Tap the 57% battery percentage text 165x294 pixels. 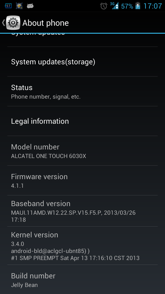tap(127, 6)
